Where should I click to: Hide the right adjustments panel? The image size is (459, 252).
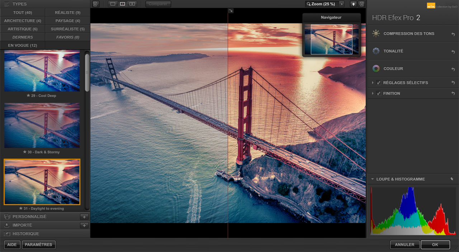tap(361, 4)
